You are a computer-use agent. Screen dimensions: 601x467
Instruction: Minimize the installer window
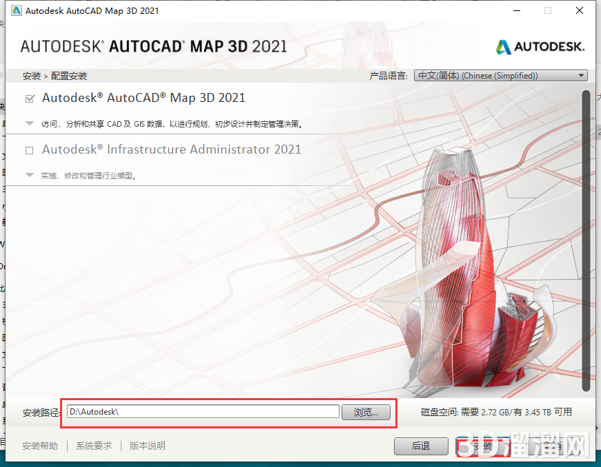[516, 10]
